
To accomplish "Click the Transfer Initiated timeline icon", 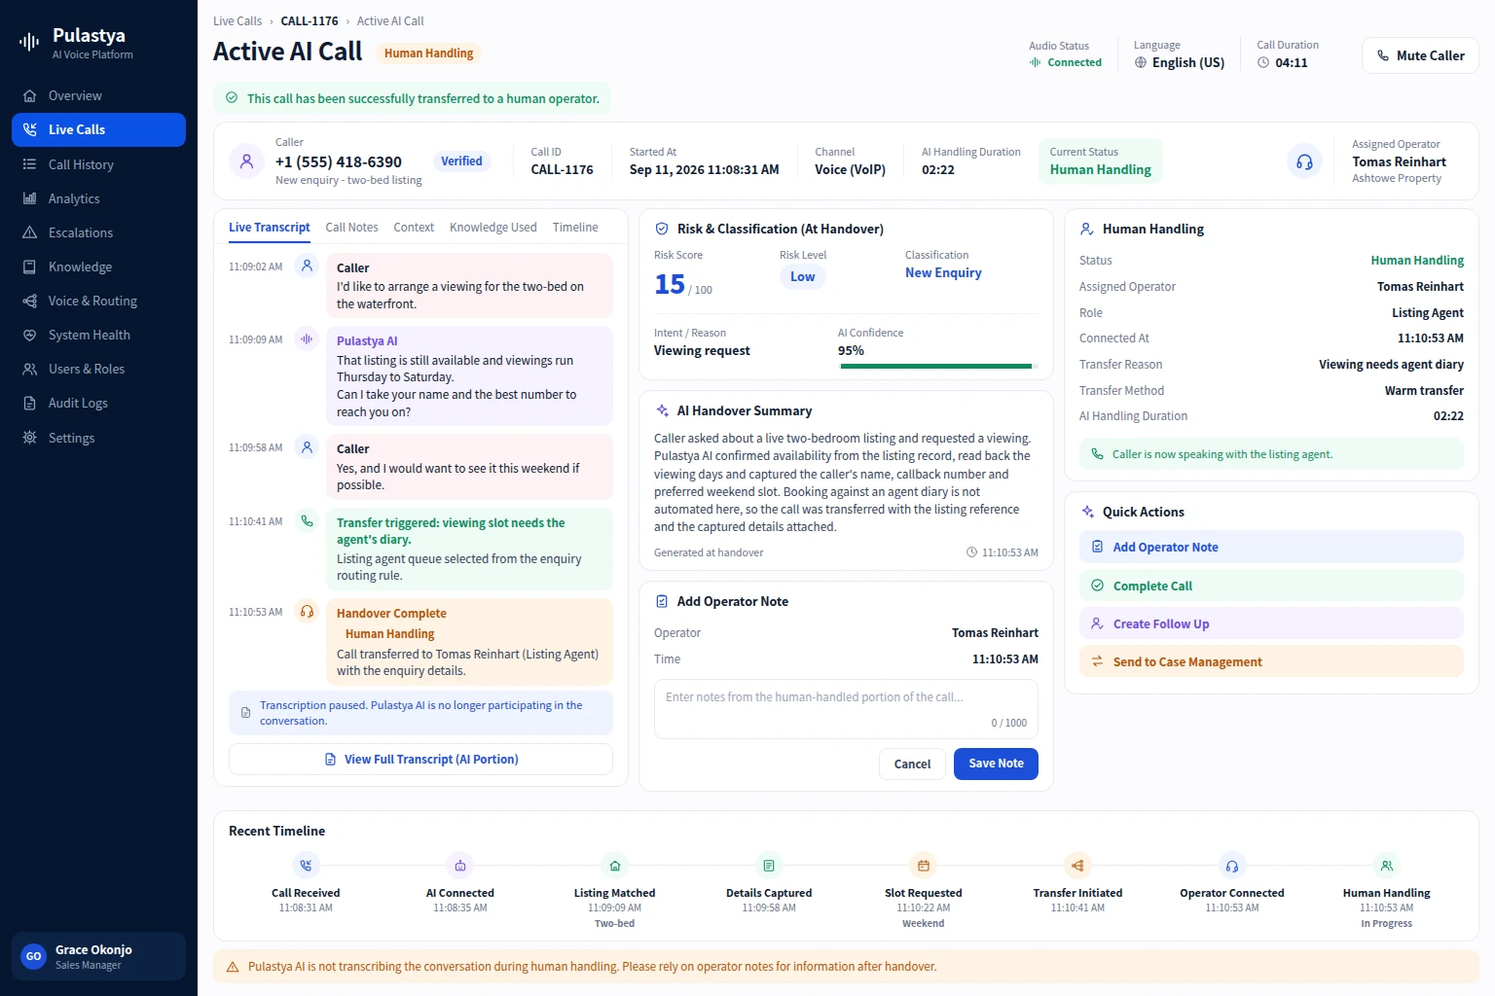I will click(1077, 865).
